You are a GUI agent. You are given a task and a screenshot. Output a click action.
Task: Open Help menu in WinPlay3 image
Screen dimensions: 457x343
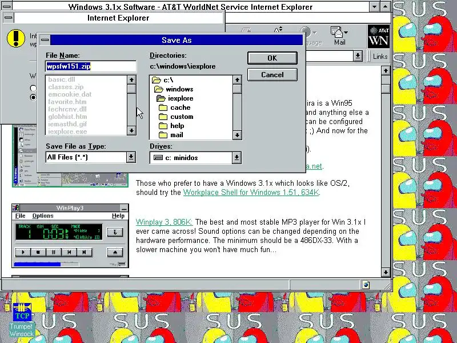point(118,216)
